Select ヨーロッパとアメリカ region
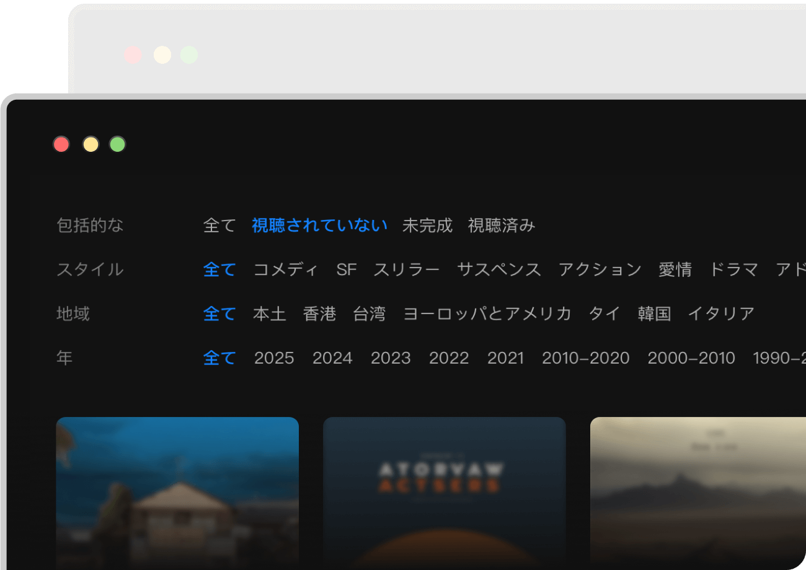This screenshot has width=806, height=570. (x=487, y=314)
